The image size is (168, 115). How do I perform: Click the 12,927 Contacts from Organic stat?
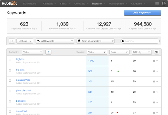(x=104, y=26)
